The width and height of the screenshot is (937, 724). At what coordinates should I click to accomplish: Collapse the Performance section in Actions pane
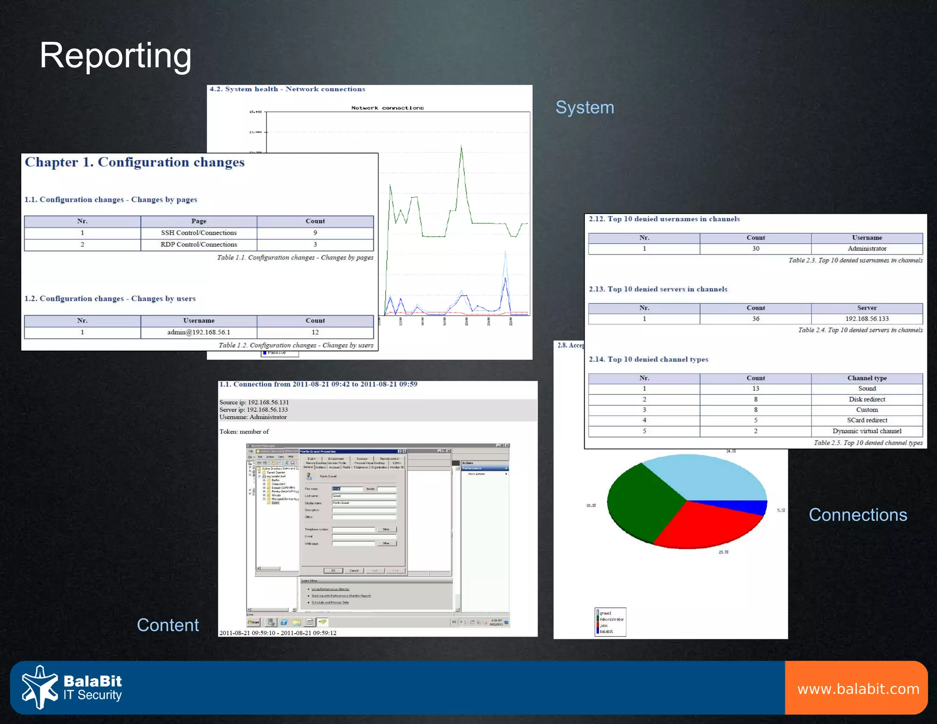[x=506, y=468]
